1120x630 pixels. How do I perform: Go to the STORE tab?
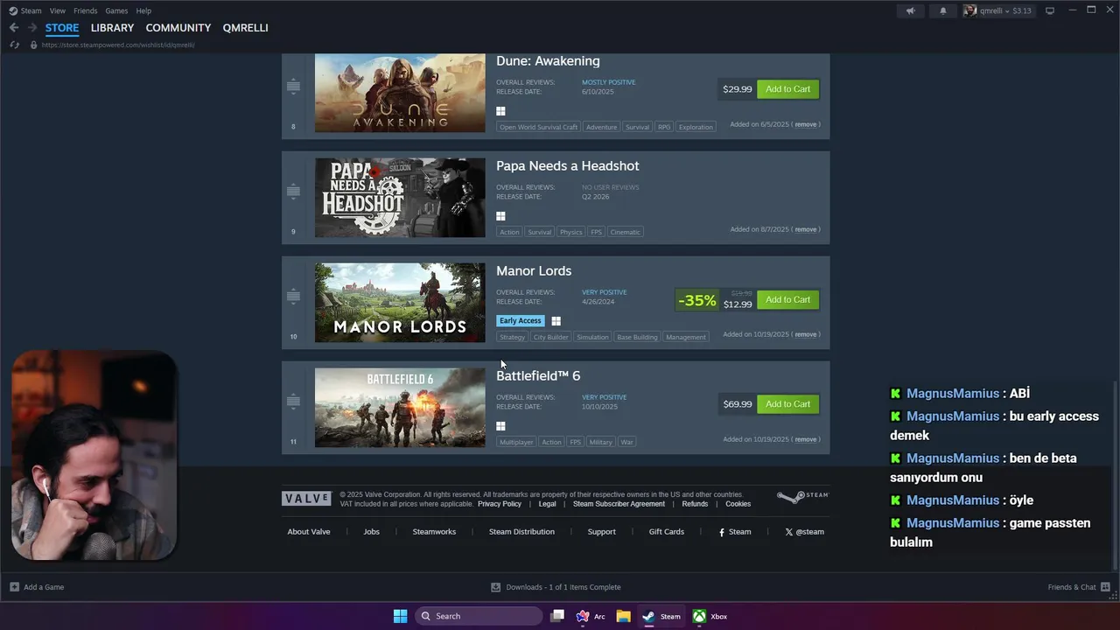pyautogui.click(x=62, y=28)
